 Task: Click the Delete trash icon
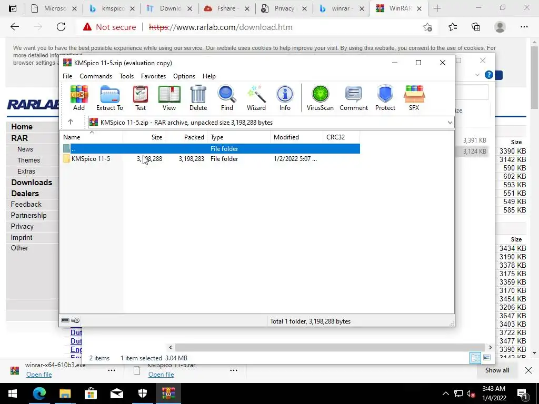(198, 98)
